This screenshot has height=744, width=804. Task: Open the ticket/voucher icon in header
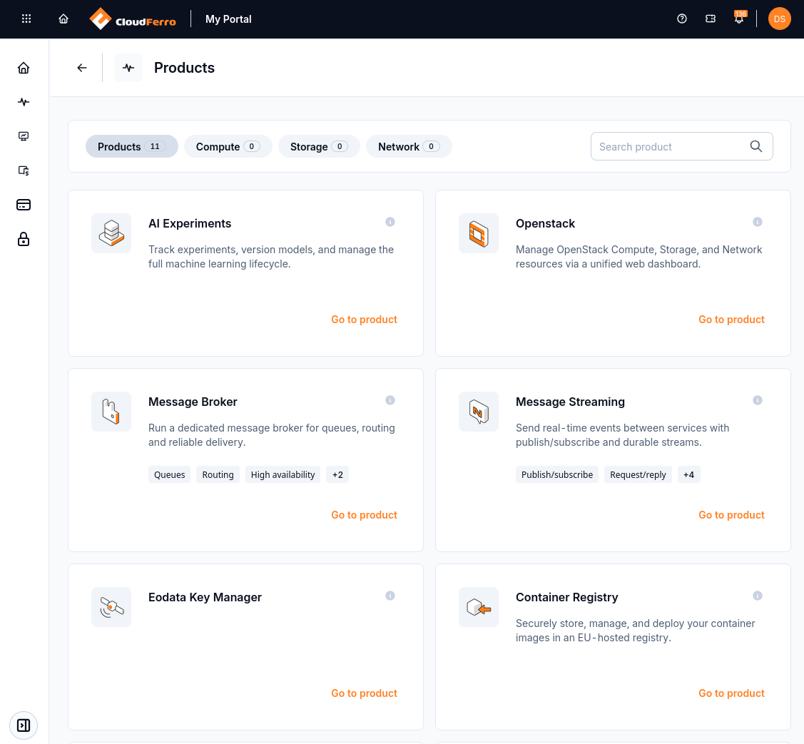[711, 19]
